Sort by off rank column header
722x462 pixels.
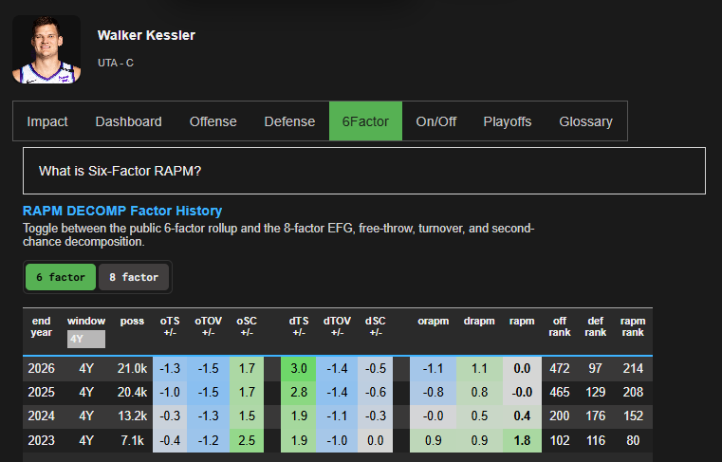(x=560, y=326)
